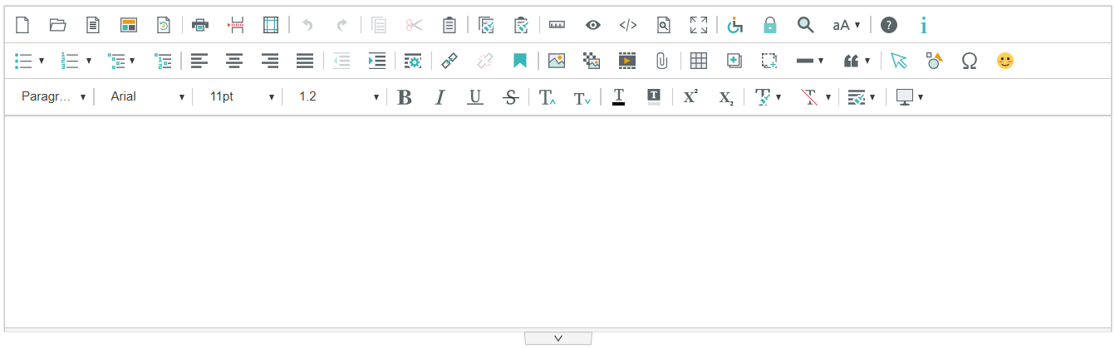
Task: Justify the text
Action: click(305, 61)
